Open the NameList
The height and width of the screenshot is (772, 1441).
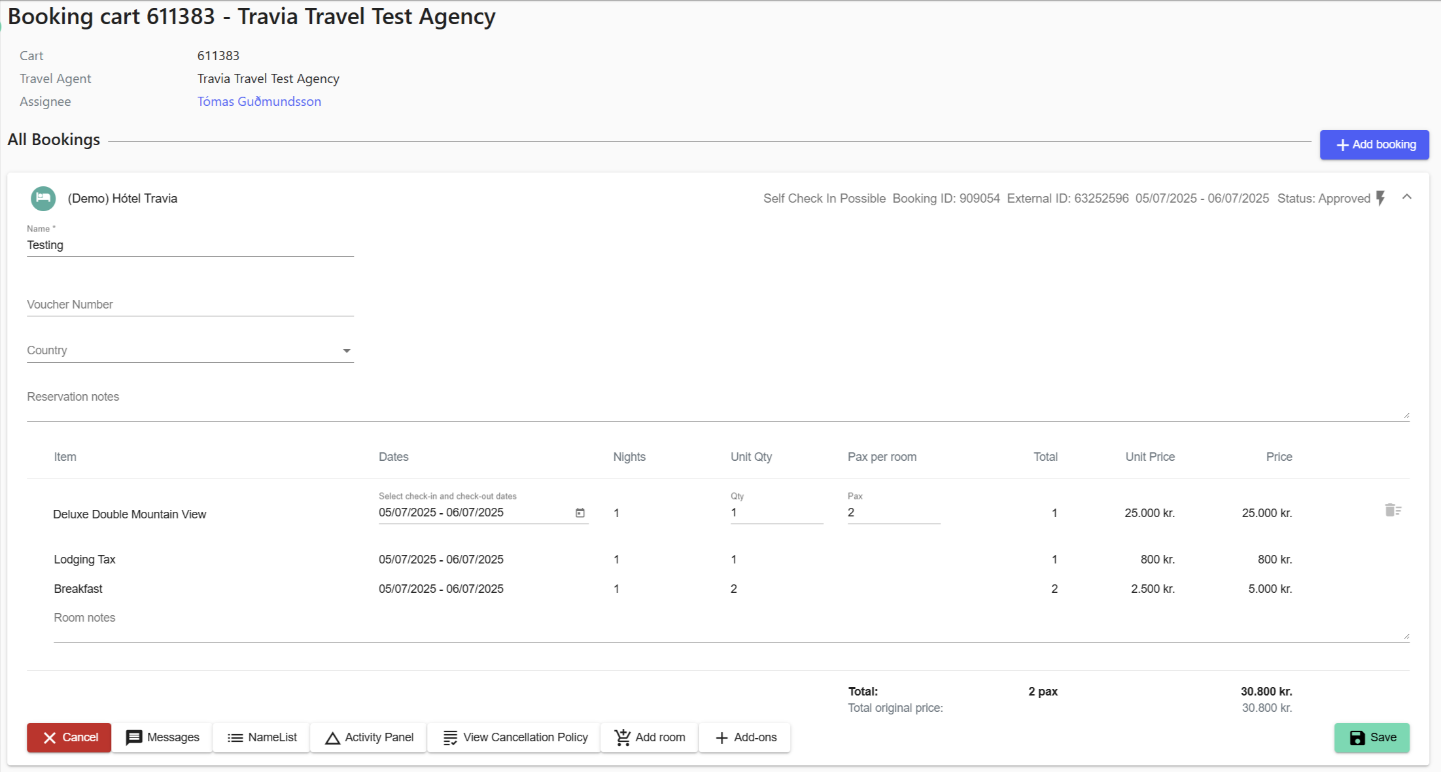coord(262,737)
